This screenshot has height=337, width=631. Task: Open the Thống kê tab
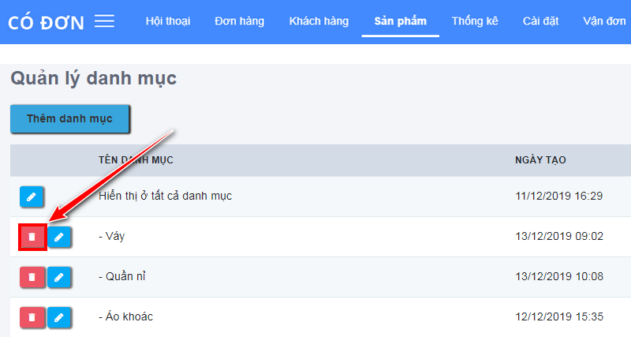(475, 21)
